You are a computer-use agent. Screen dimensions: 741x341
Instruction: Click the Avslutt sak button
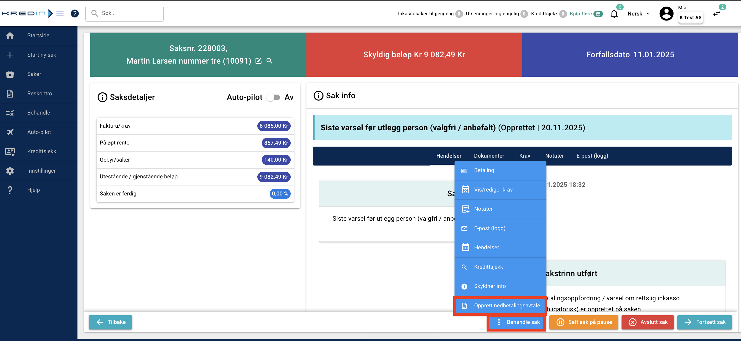point(647,322)
